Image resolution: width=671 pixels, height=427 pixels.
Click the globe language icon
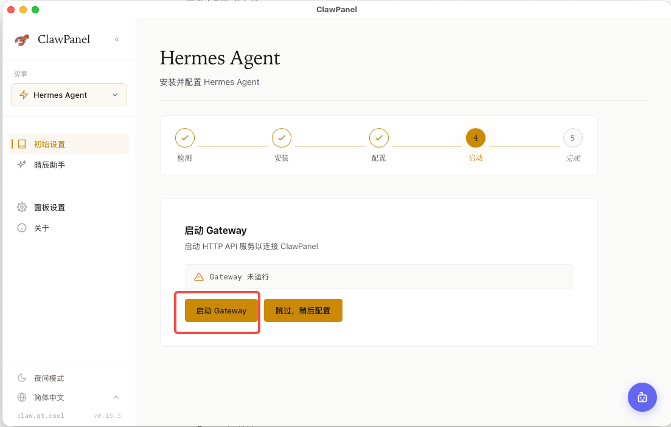(22, 397)
